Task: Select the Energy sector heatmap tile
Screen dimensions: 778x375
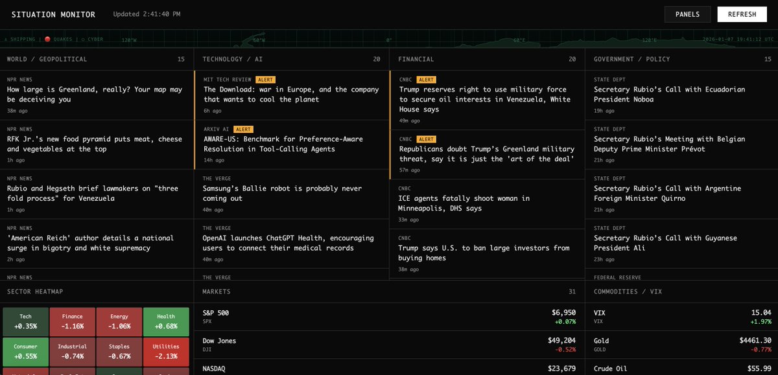Action: coord(119,321)
